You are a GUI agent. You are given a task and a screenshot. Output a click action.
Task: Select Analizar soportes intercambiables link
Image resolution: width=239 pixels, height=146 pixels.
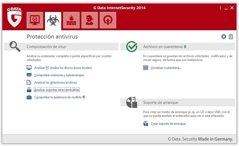coord(57,90)
